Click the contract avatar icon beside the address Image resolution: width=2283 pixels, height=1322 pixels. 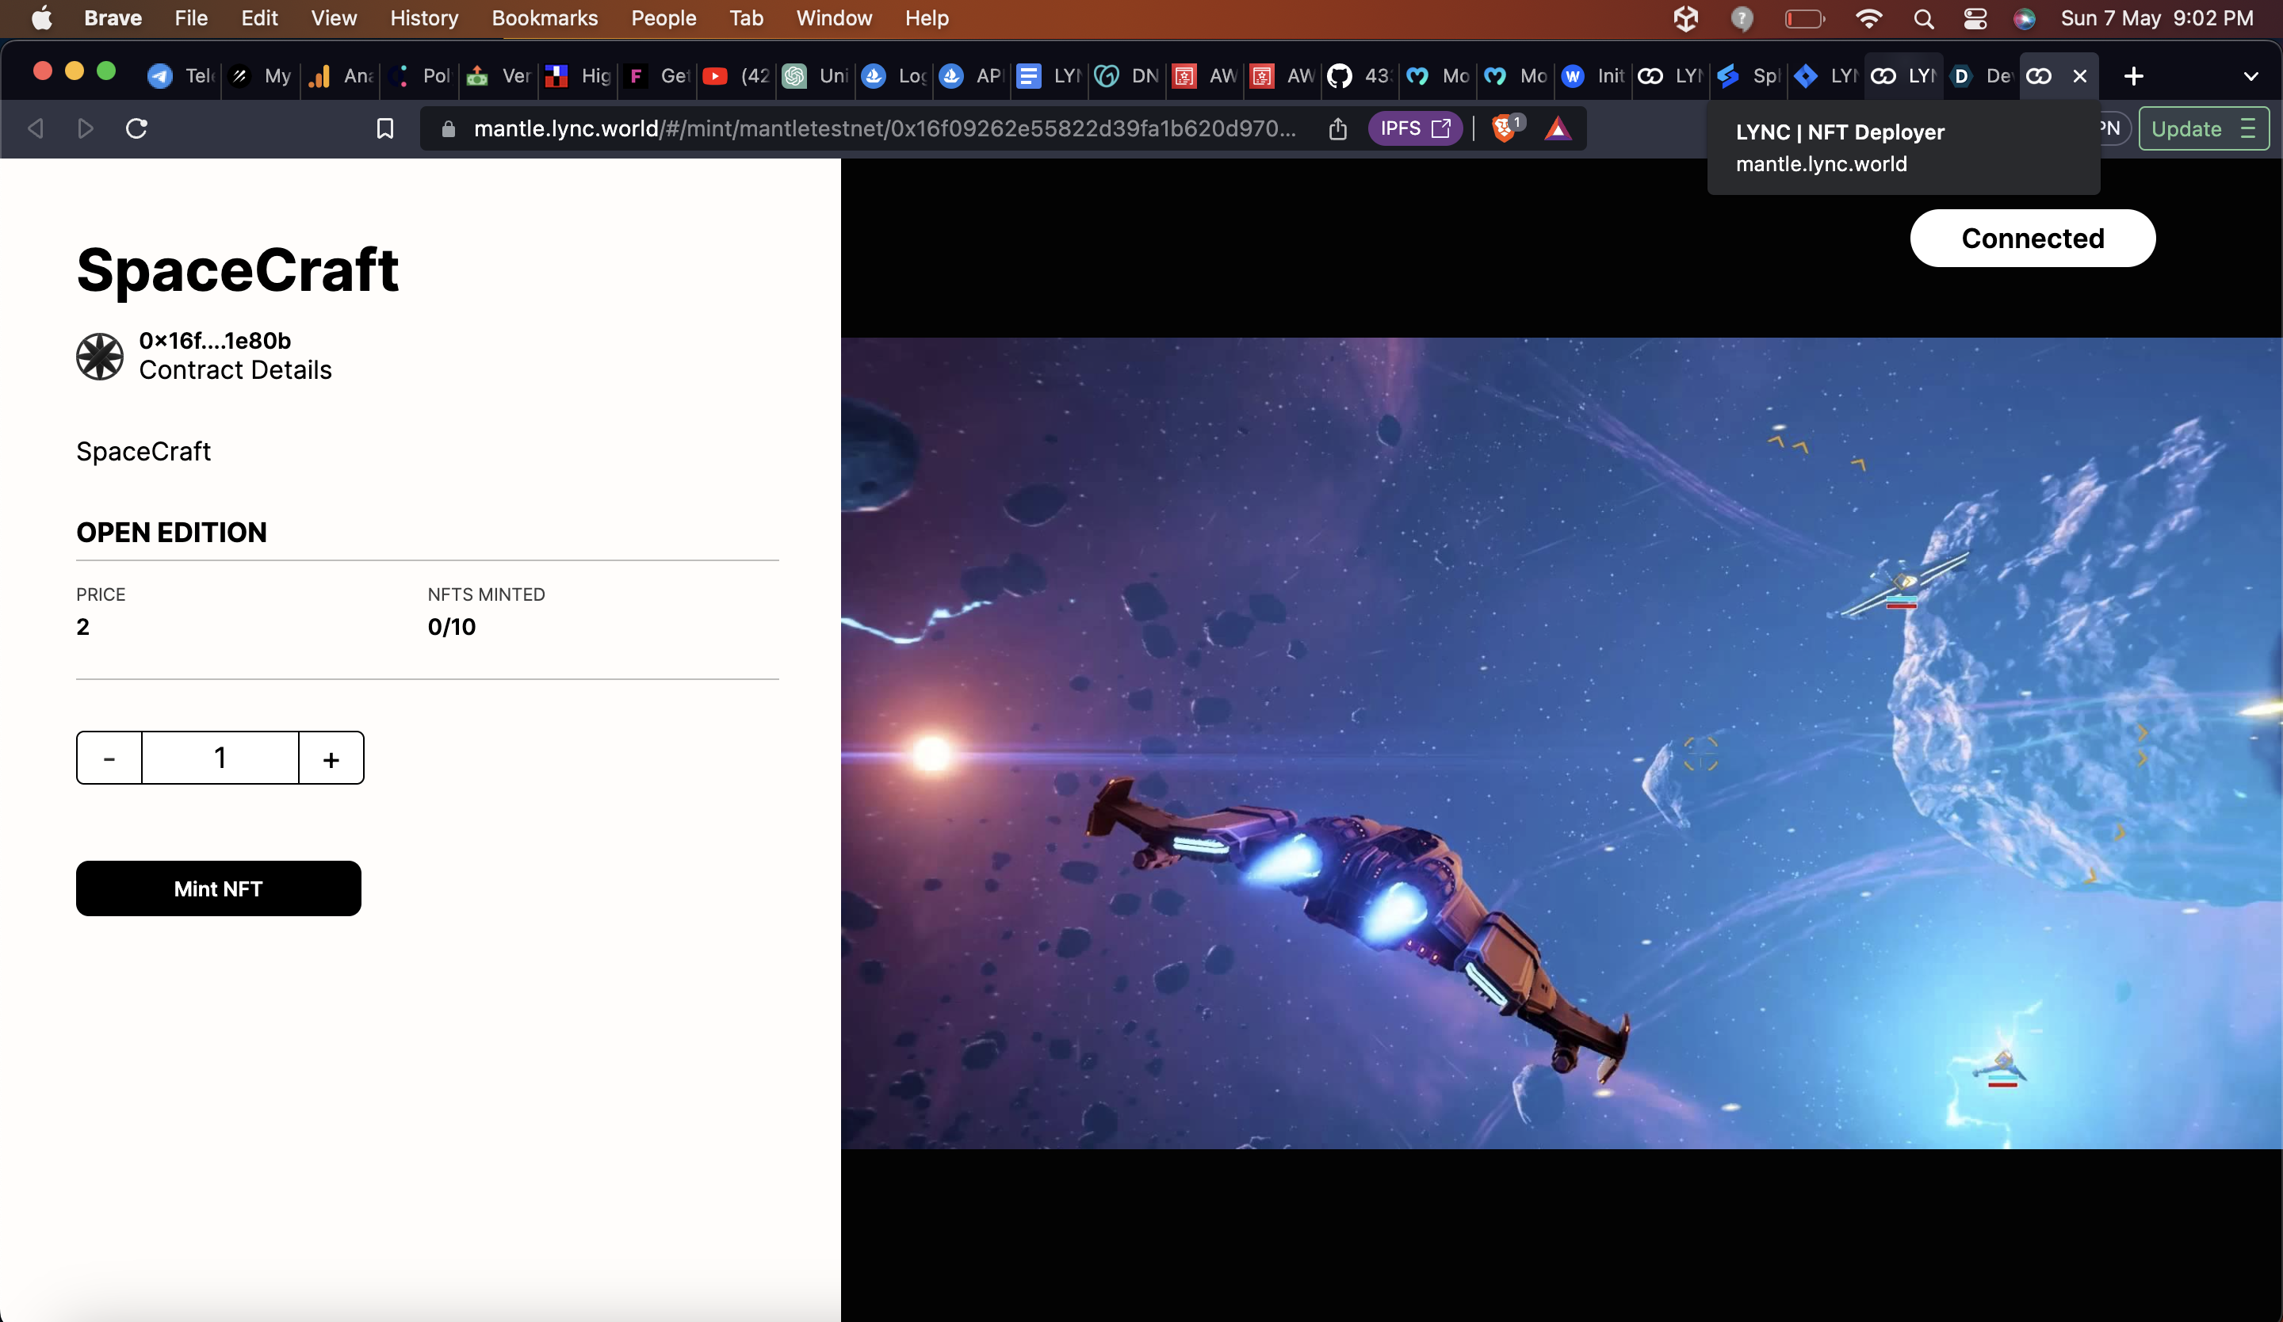pyautogui.click(x=100, y=356)
